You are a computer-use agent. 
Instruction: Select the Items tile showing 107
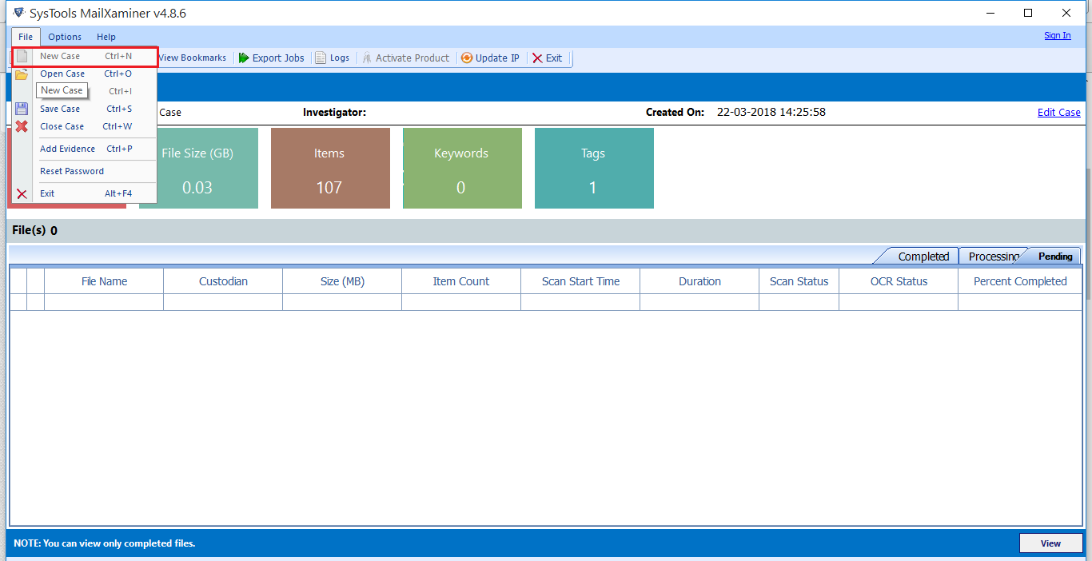pos(330,168)
